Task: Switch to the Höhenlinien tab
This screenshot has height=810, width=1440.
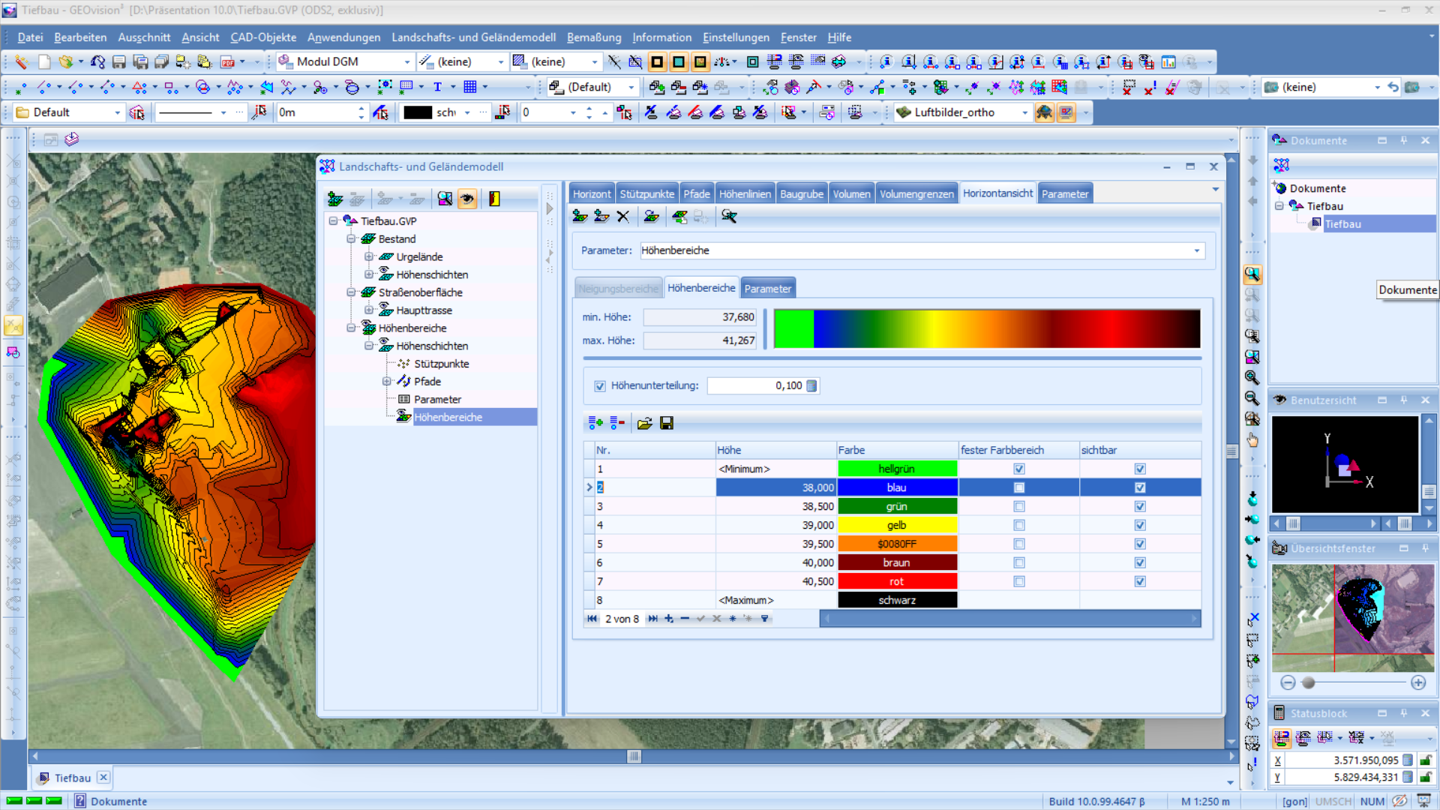Action: point(744,193)
